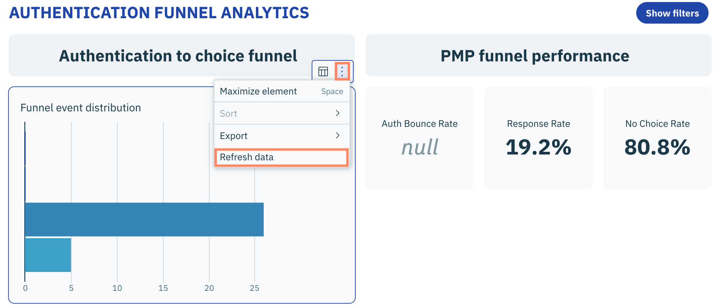Select the short light blue funnel bar
The image size is (716, 306).
coord(48,255)
